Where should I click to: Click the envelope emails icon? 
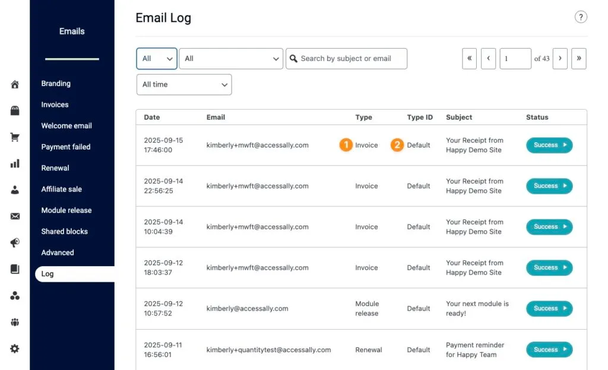pos(15,216)
